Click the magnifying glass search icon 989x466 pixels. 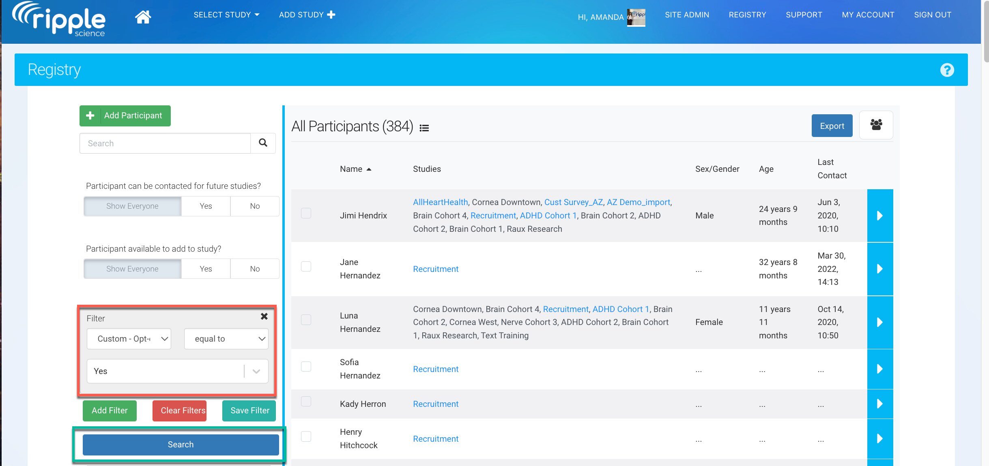[263, 143]
